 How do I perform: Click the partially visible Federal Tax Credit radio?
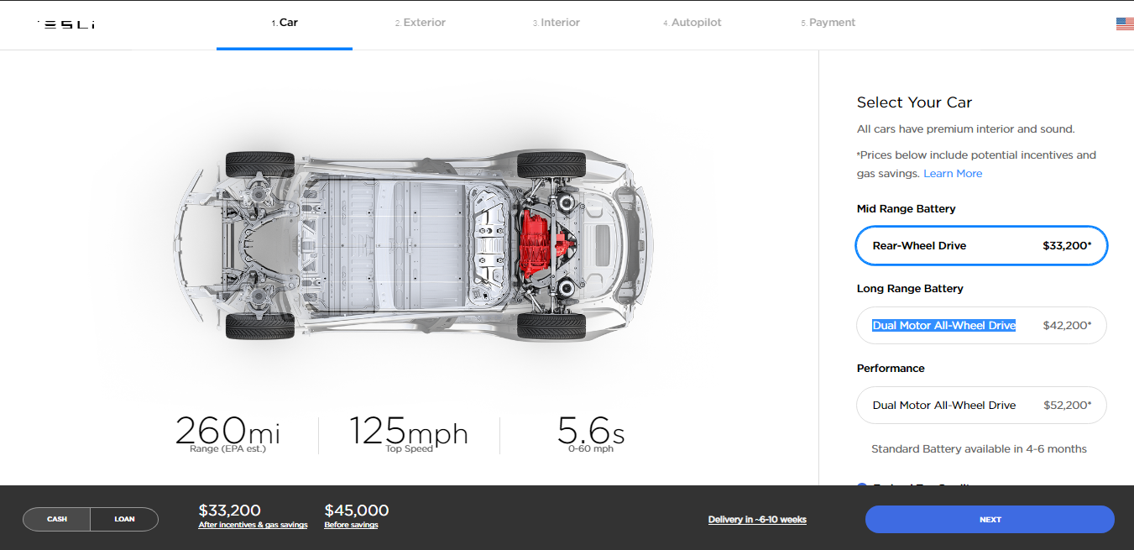(862, 485)
